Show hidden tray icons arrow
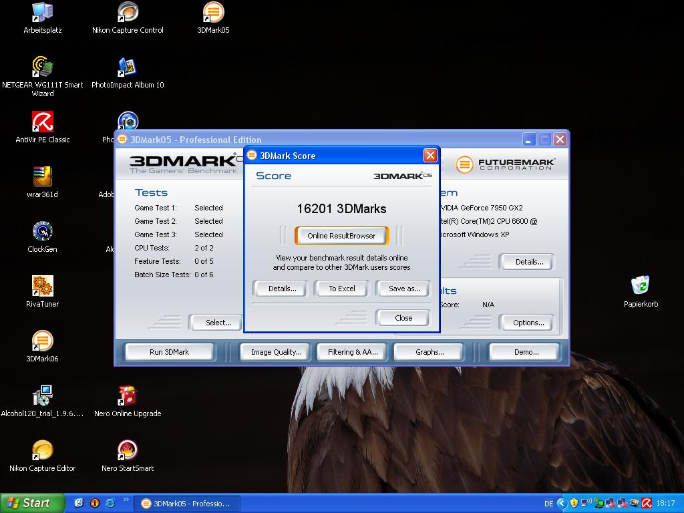This screenshot has height=513, width=684. click(562, 504)
